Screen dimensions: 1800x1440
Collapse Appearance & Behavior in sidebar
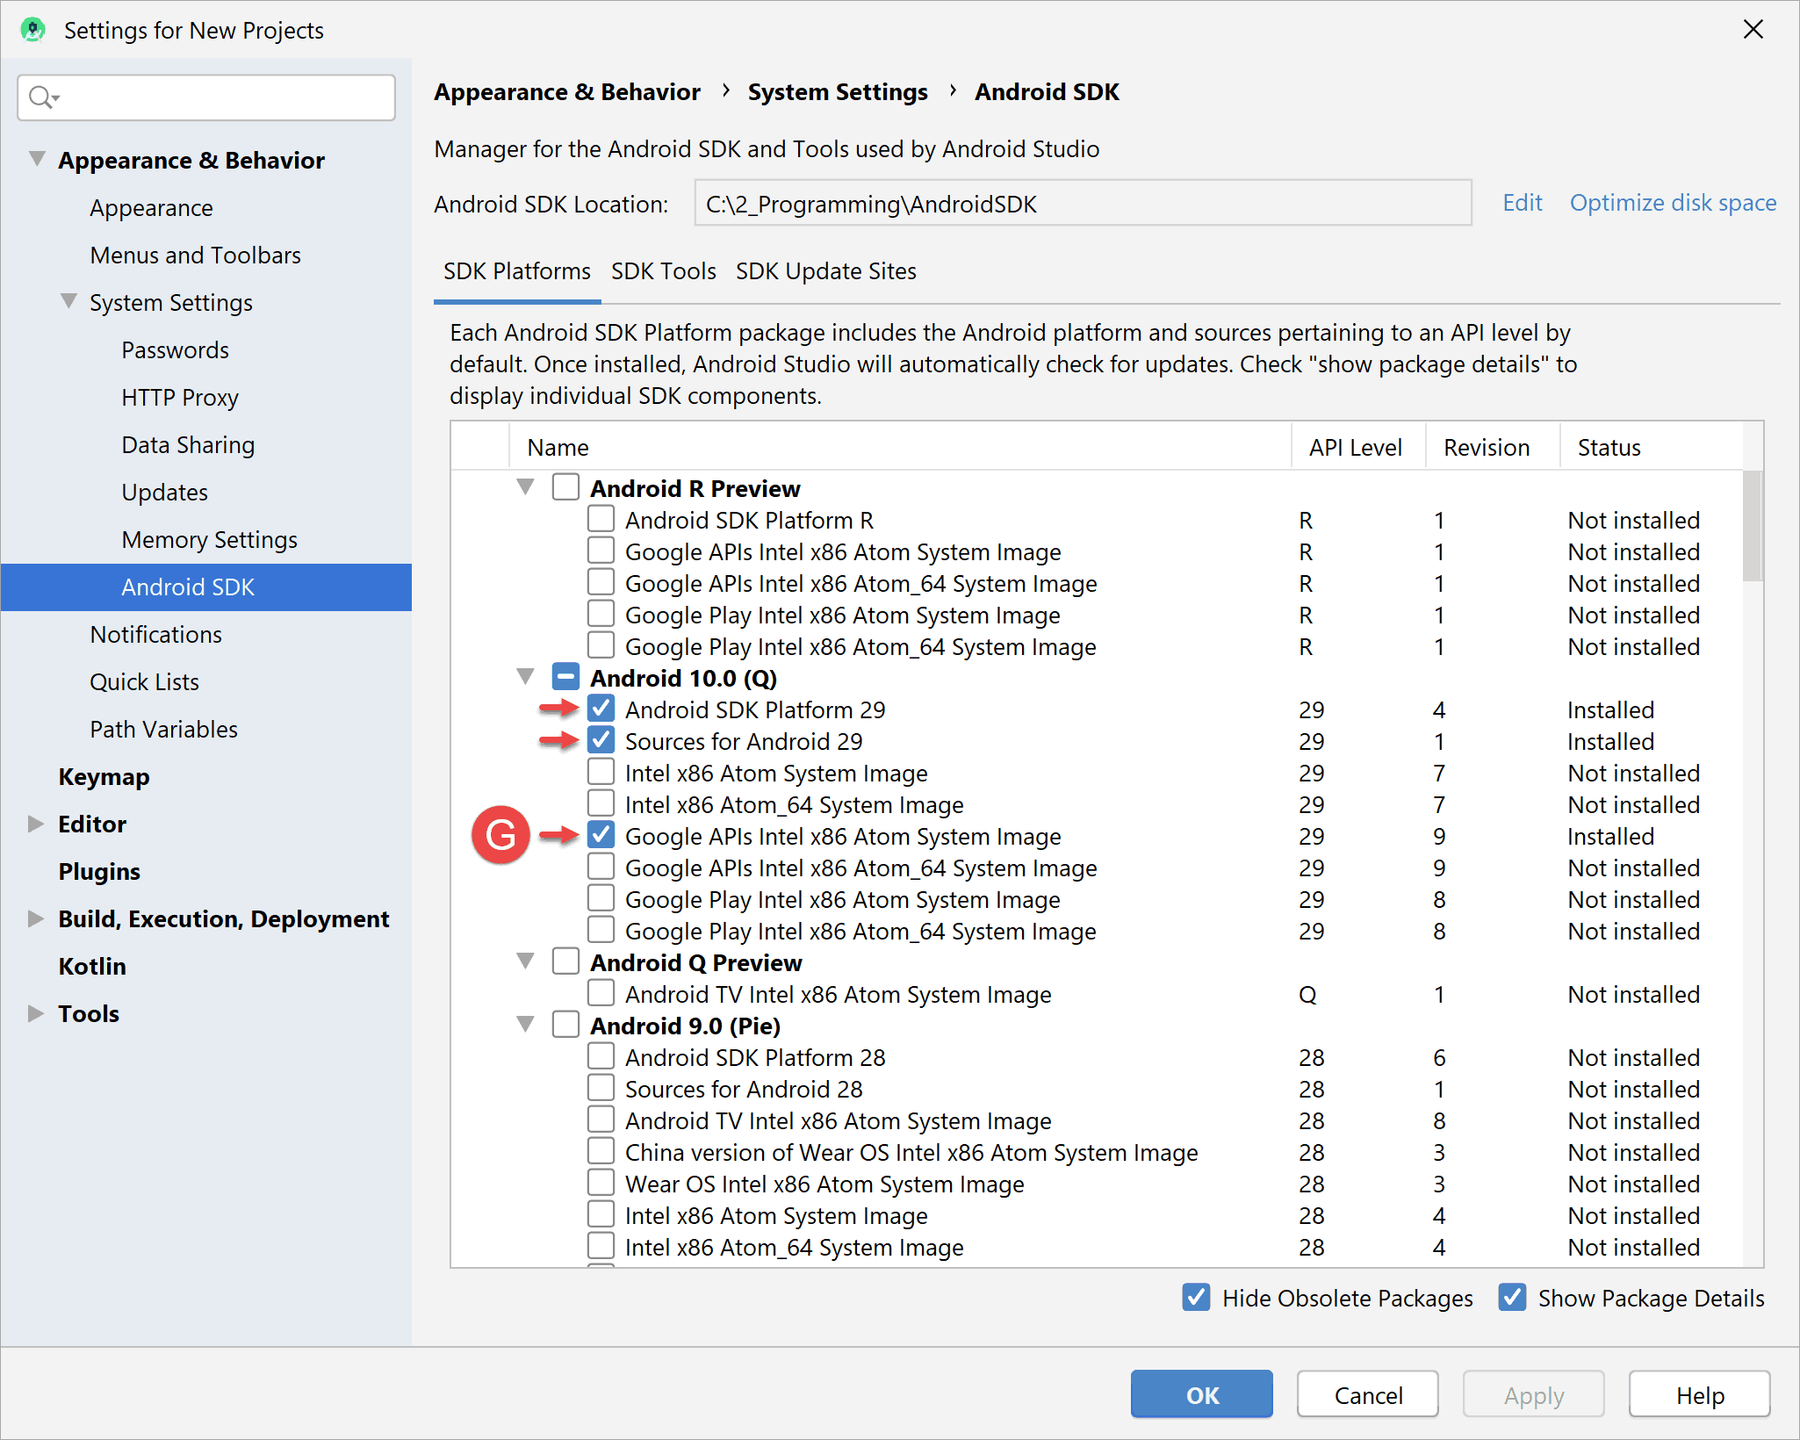(37, 159)
